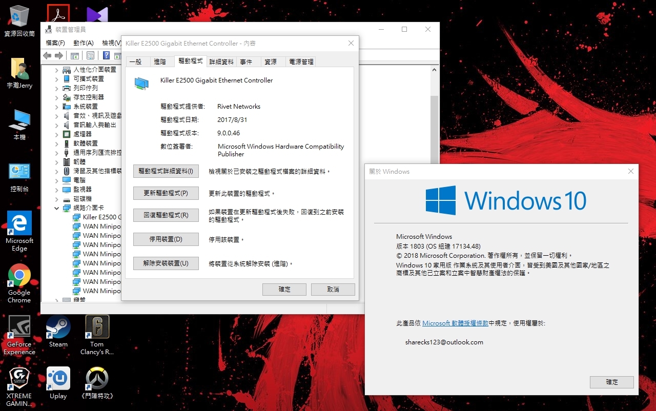The image size is (656, 411).
Task: Select the GeForce Experience desktop shortcut
Action: tap(19, 335)
